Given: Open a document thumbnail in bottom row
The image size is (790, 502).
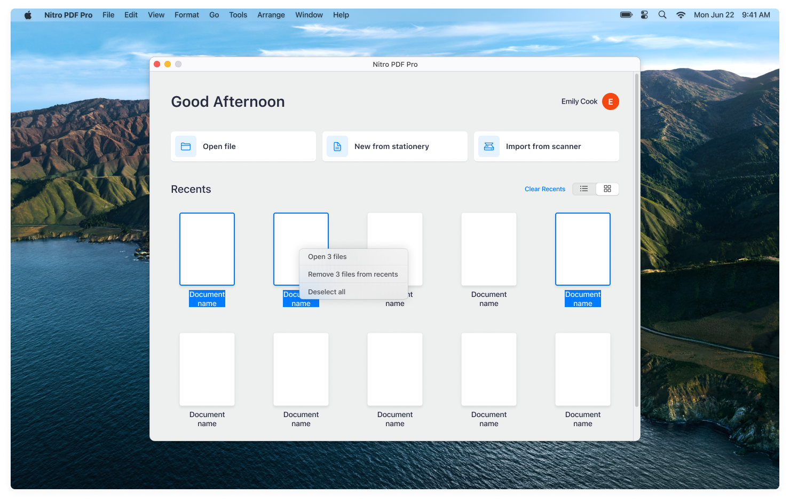Looking at the screenshot, I should pos(207,368).
